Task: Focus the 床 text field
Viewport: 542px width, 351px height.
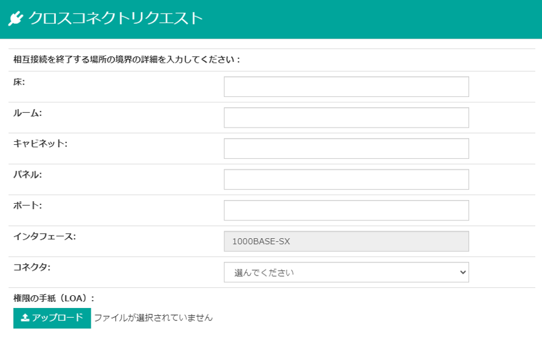Action: pyautogui.click(x=346, y=87)
